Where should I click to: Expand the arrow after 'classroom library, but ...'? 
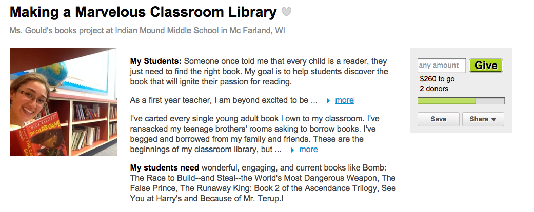[292, 150]
